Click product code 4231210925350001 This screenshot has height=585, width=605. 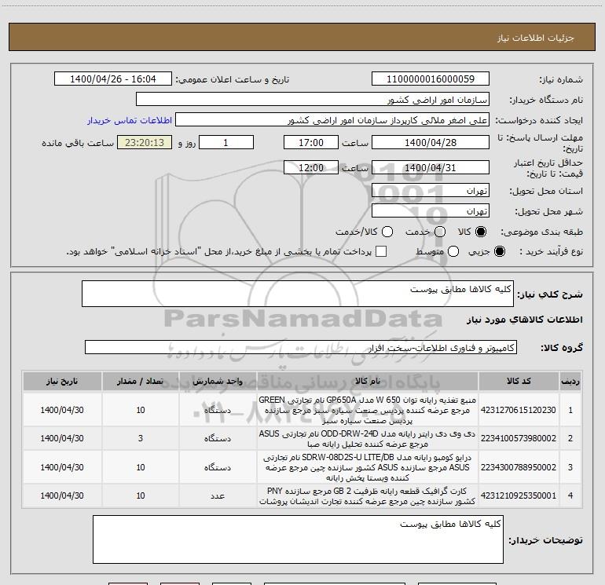(x=519, y=495)
